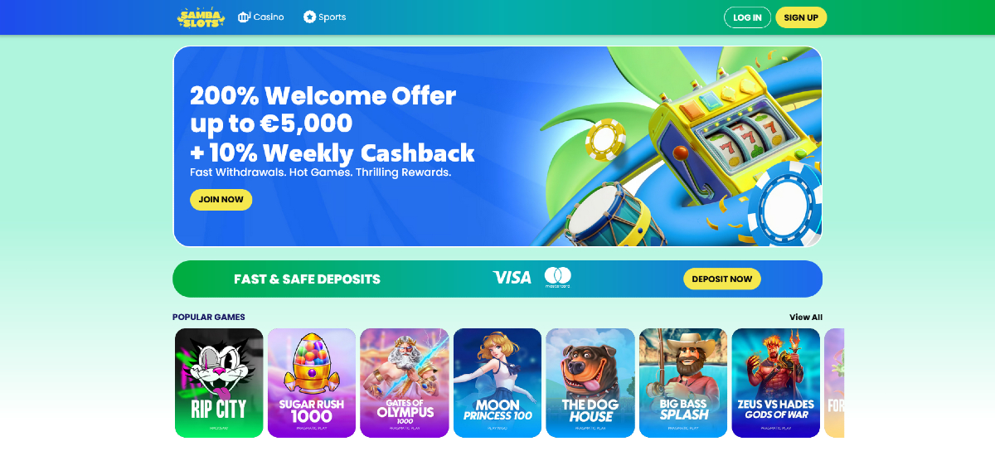Click the SIGN UP button
Viewport: 995px width, 456px height.
click(x=801, y=17)
